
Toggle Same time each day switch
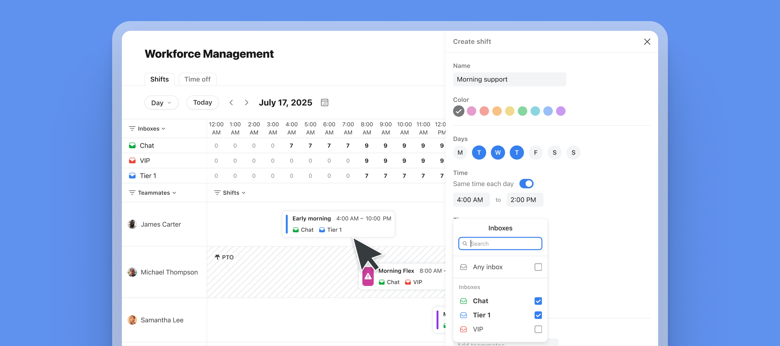pyautogui.click(x=526, y=184)
